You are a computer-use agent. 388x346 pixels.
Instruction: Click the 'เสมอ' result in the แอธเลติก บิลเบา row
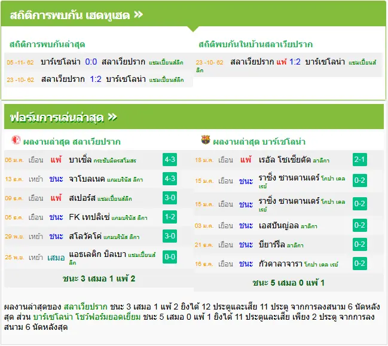point(56,258)
